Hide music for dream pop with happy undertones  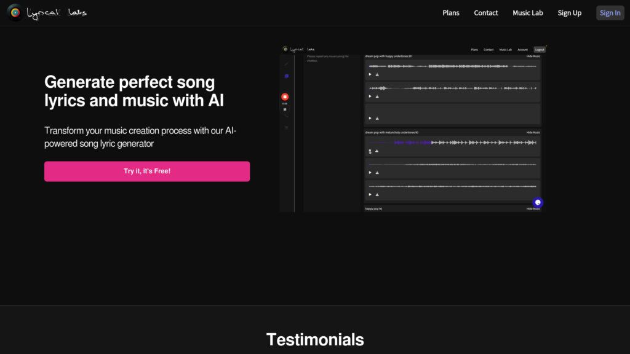click(533, 56)
